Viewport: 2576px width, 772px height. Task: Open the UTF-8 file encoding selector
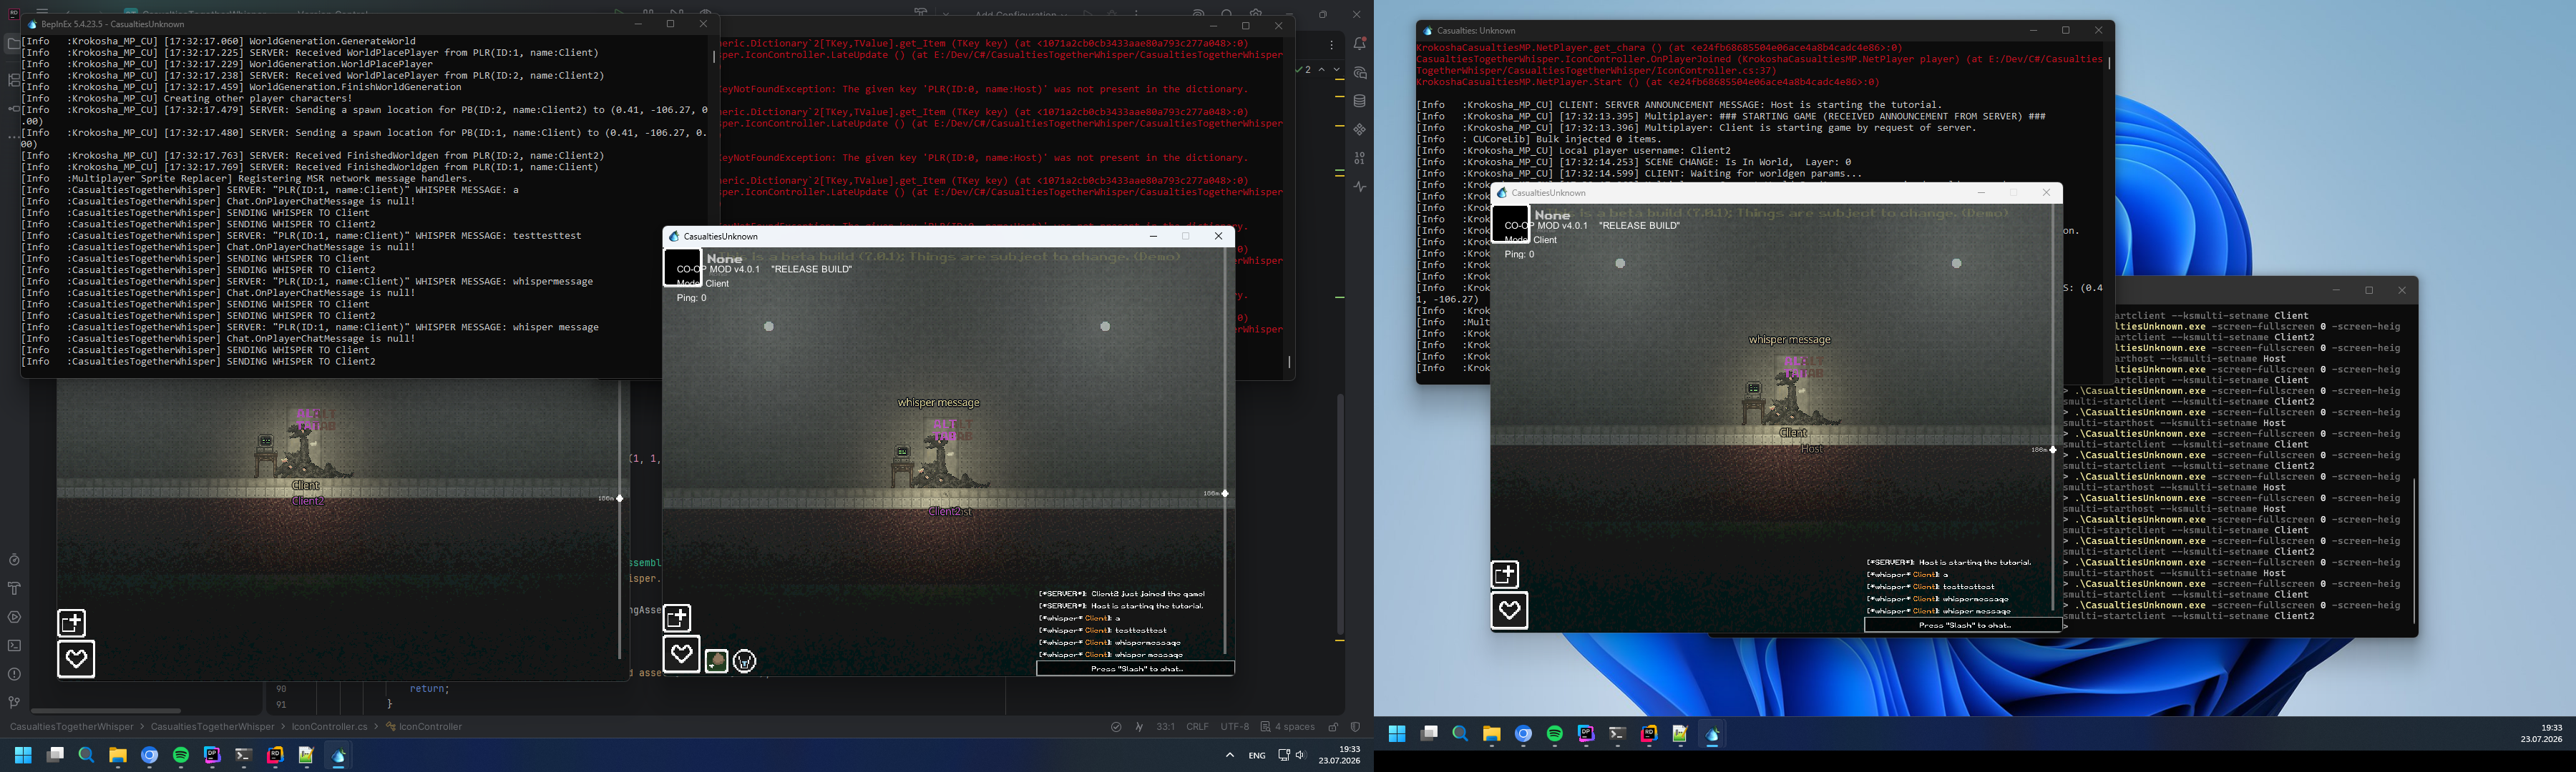point(1235,727)
